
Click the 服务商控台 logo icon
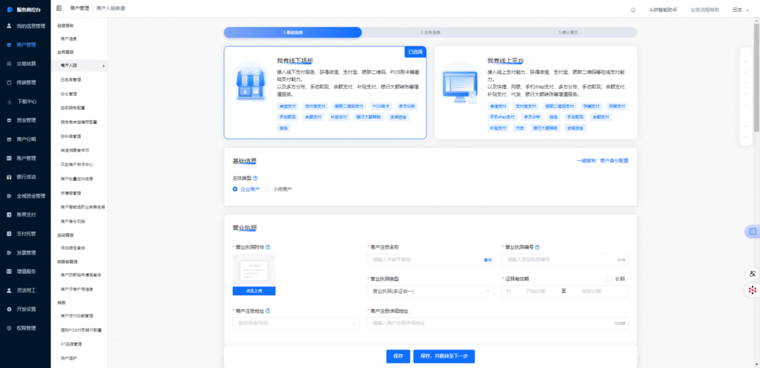(10, 9)
